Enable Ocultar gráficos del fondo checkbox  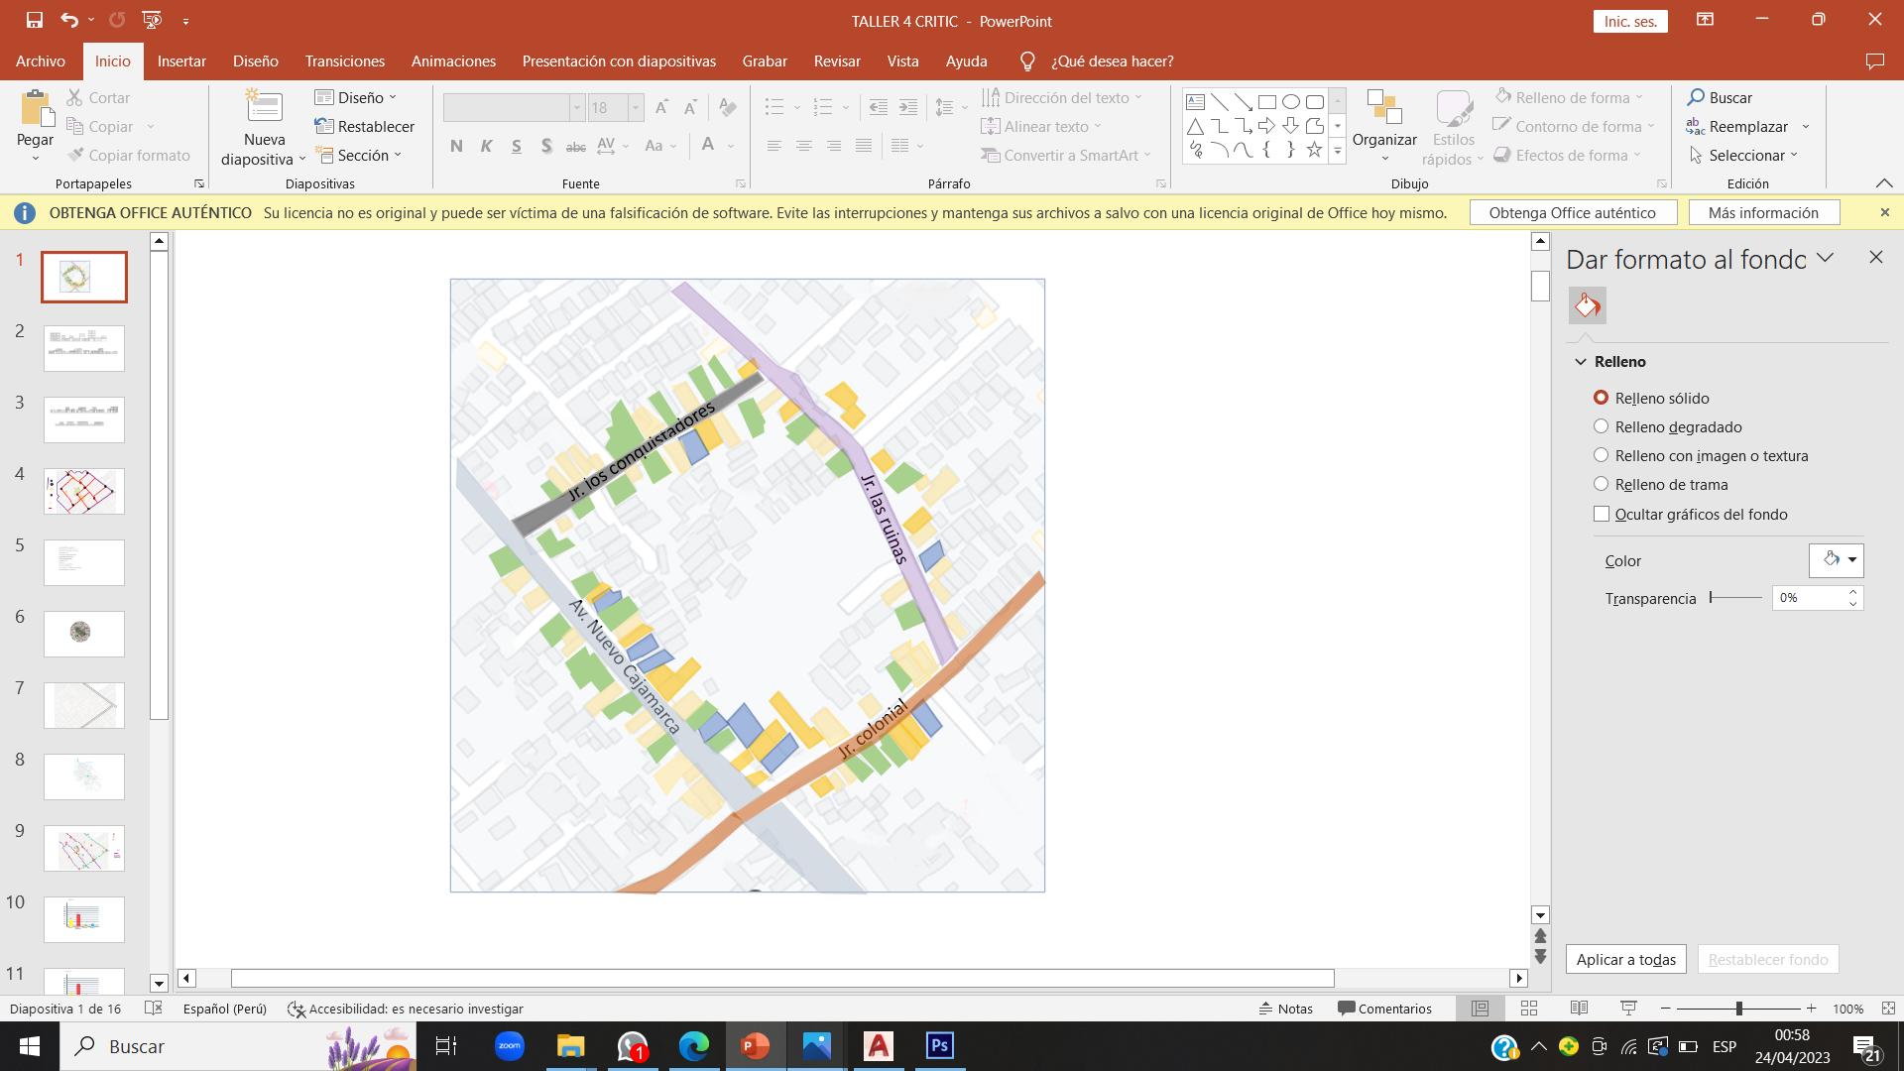point(1602,514)
